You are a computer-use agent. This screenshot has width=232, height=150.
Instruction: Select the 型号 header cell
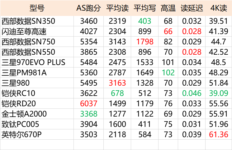point(37,8)
